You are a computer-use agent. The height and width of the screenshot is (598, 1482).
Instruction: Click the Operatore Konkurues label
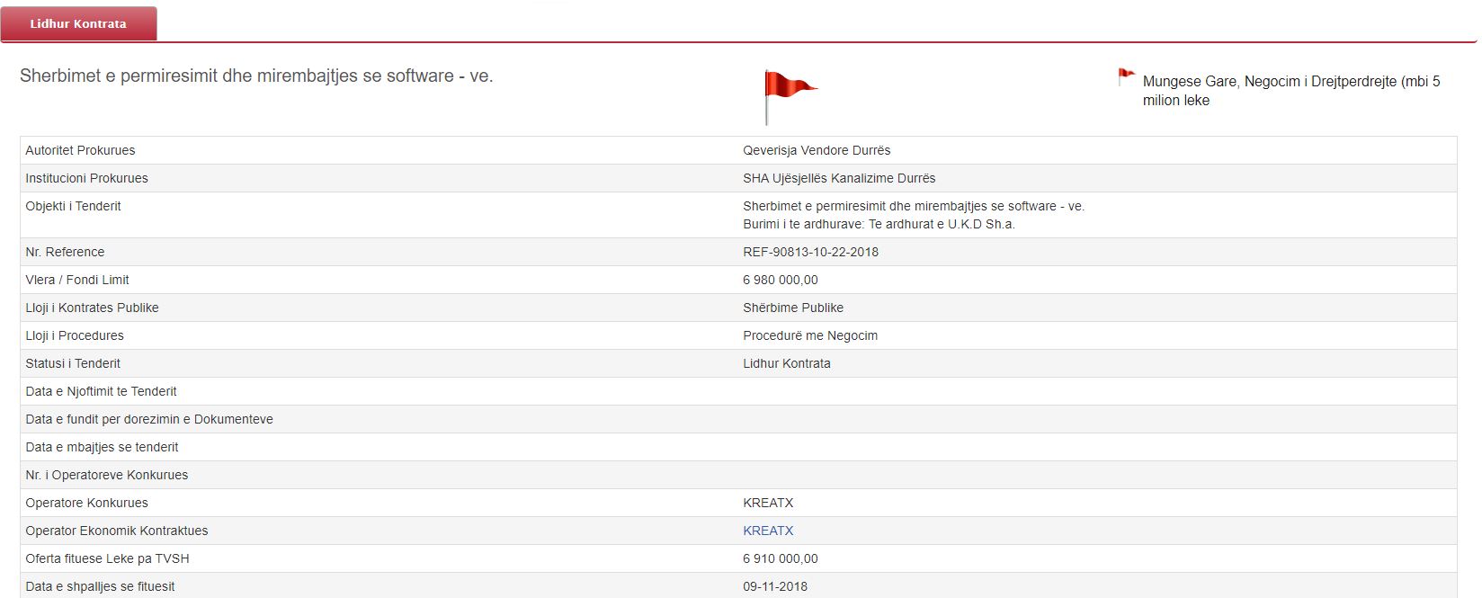(86, 503)
